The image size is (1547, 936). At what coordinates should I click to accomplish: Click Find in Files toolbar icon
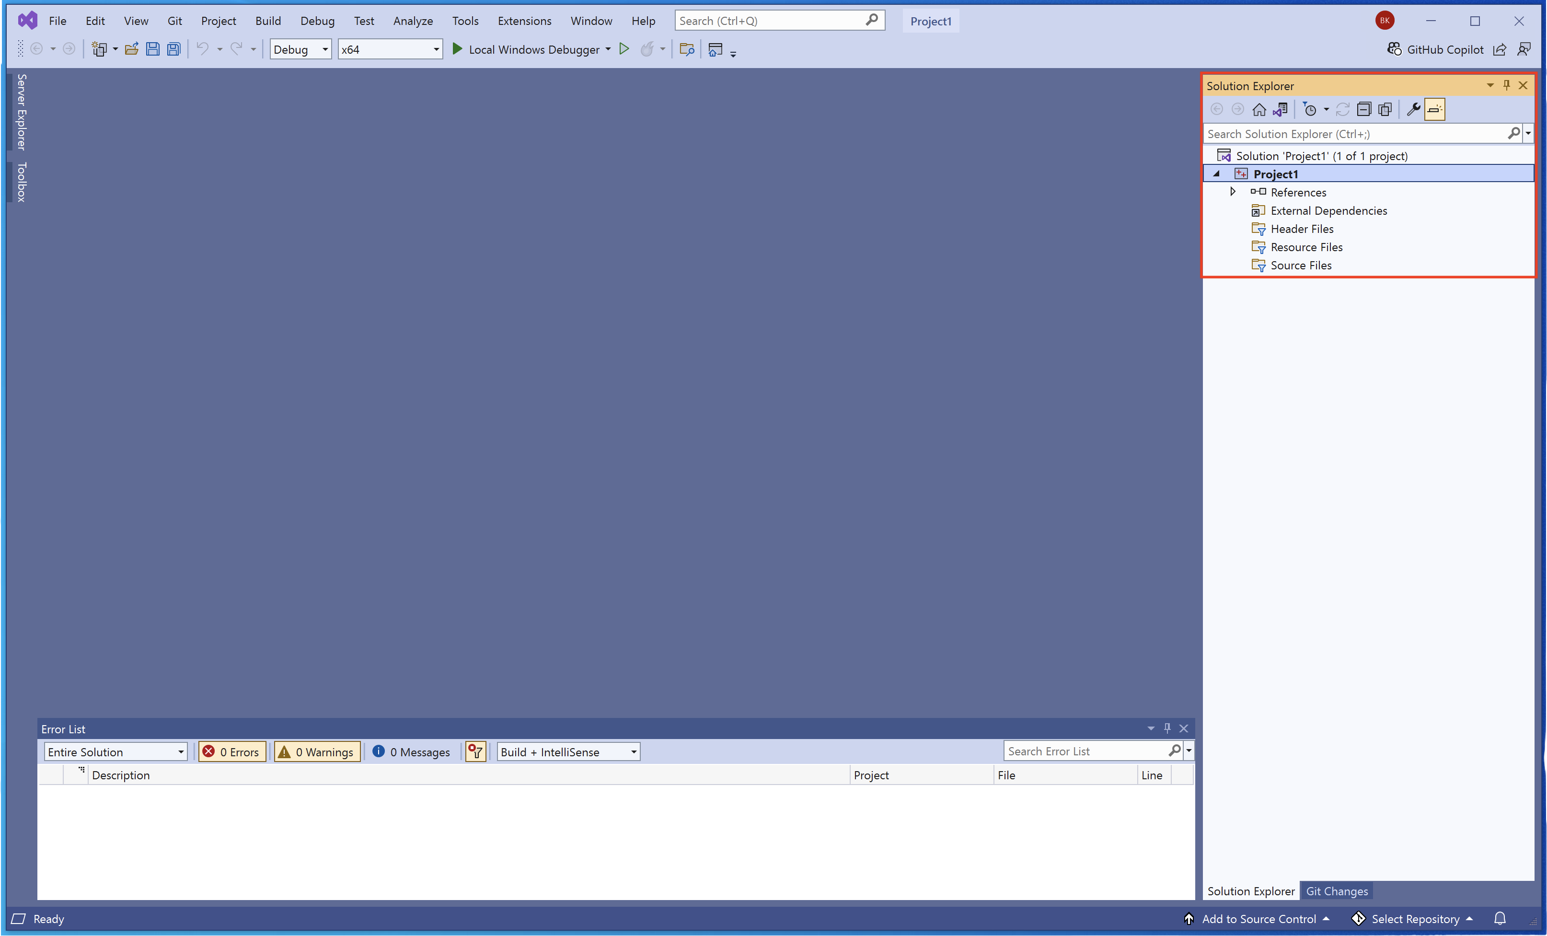(x=687, y=49)
